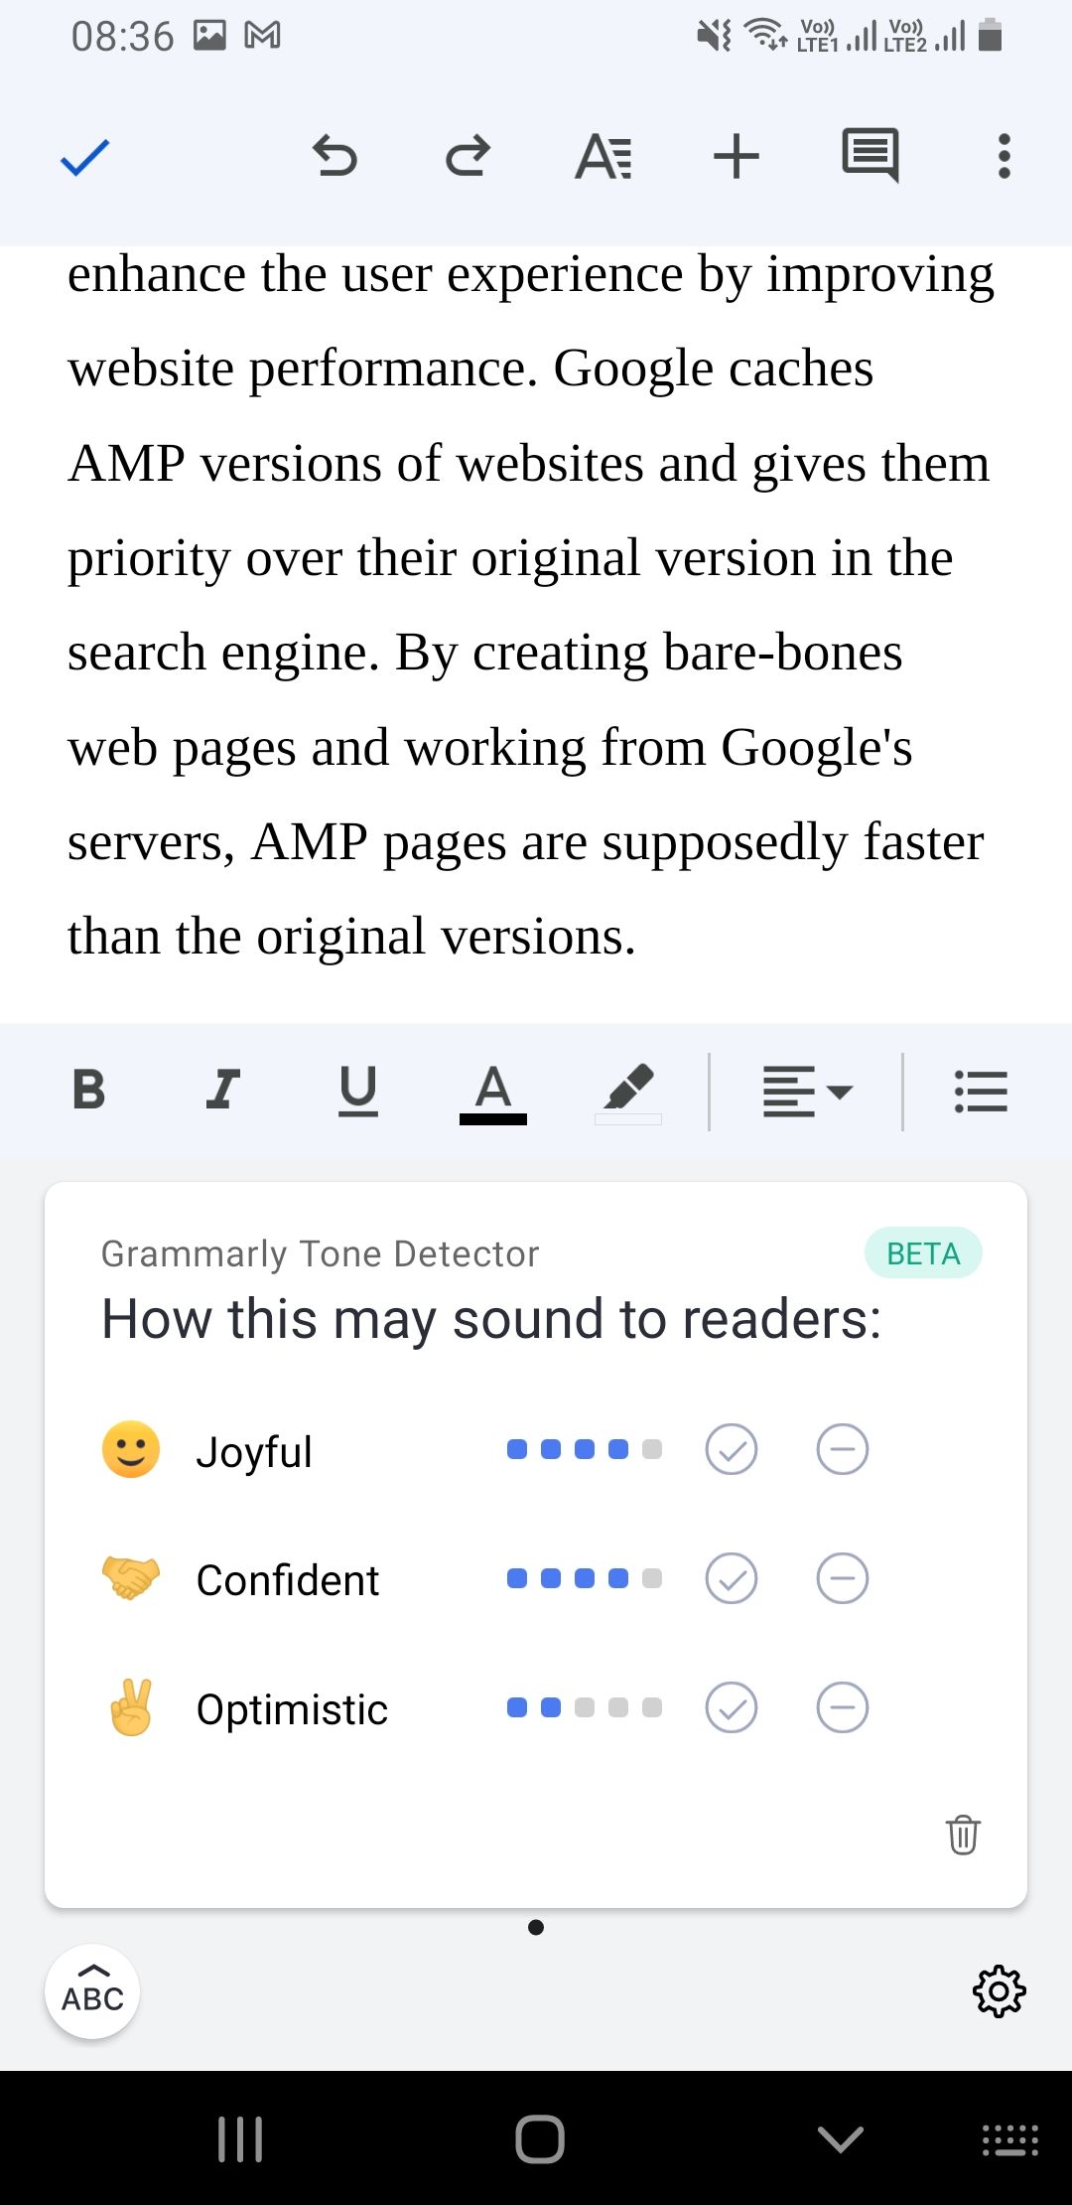Pick a text color
Viewport: 1072px width, 2205px height.
493,1092
